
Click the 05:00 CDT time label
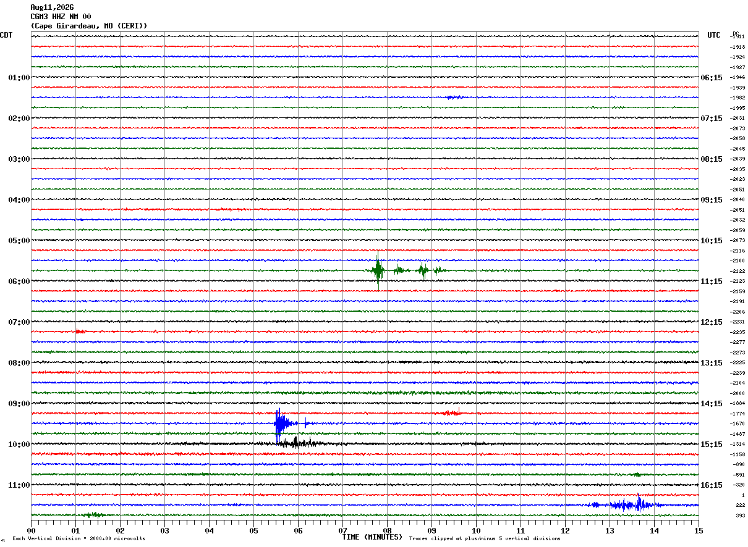[19, 241]
